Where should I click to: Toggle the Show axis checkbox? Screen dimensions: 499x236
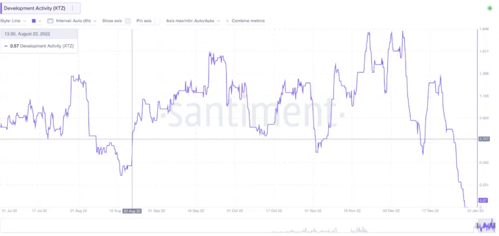pos(127,21)
